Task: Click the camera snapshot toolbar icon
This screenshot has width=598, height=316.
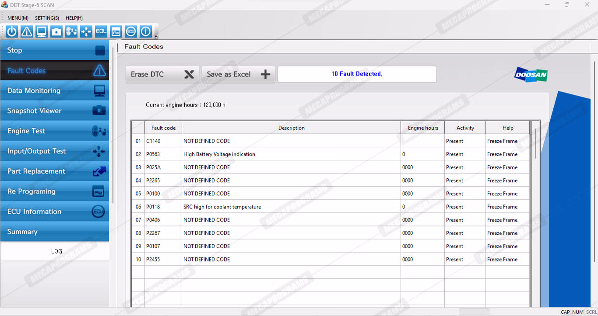Action: 56,31
